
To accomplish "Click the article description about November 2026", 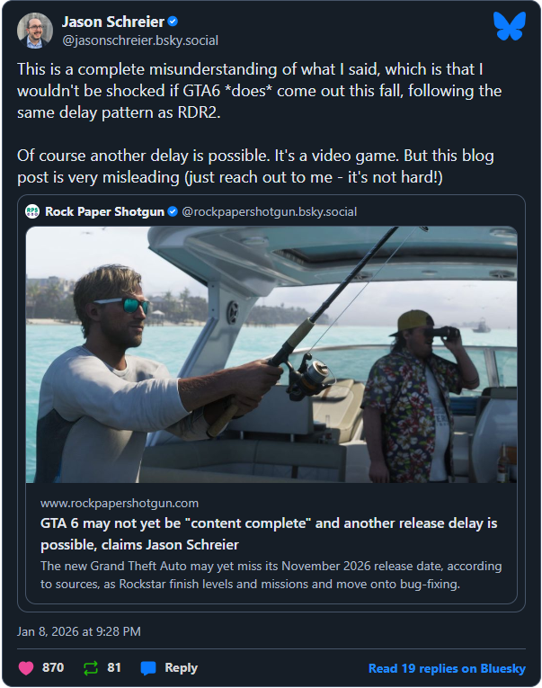I will tap(271, 575).
